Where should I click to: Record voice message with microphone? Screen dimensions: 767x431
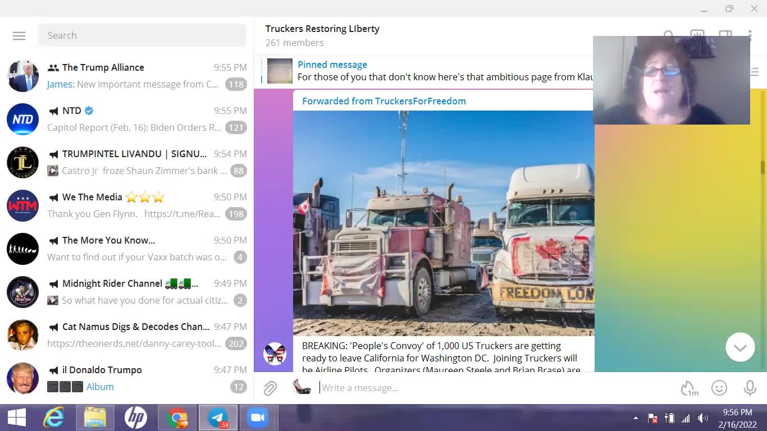[x=750, y=388]
